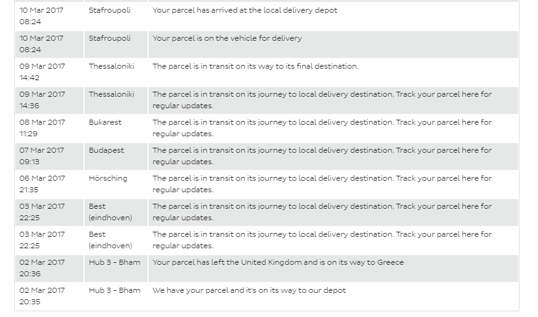Click the 08 Mar 2017 11:29 date cell
Image resolution: width=538 pixels, height=317 pixels.
42,128
